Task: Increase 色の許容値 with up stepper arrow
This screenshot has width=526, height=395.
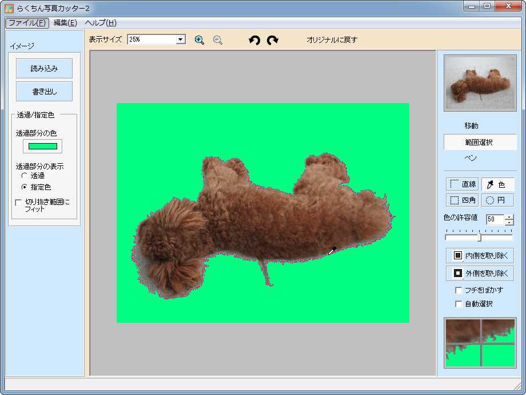Action: pos(509,217)
